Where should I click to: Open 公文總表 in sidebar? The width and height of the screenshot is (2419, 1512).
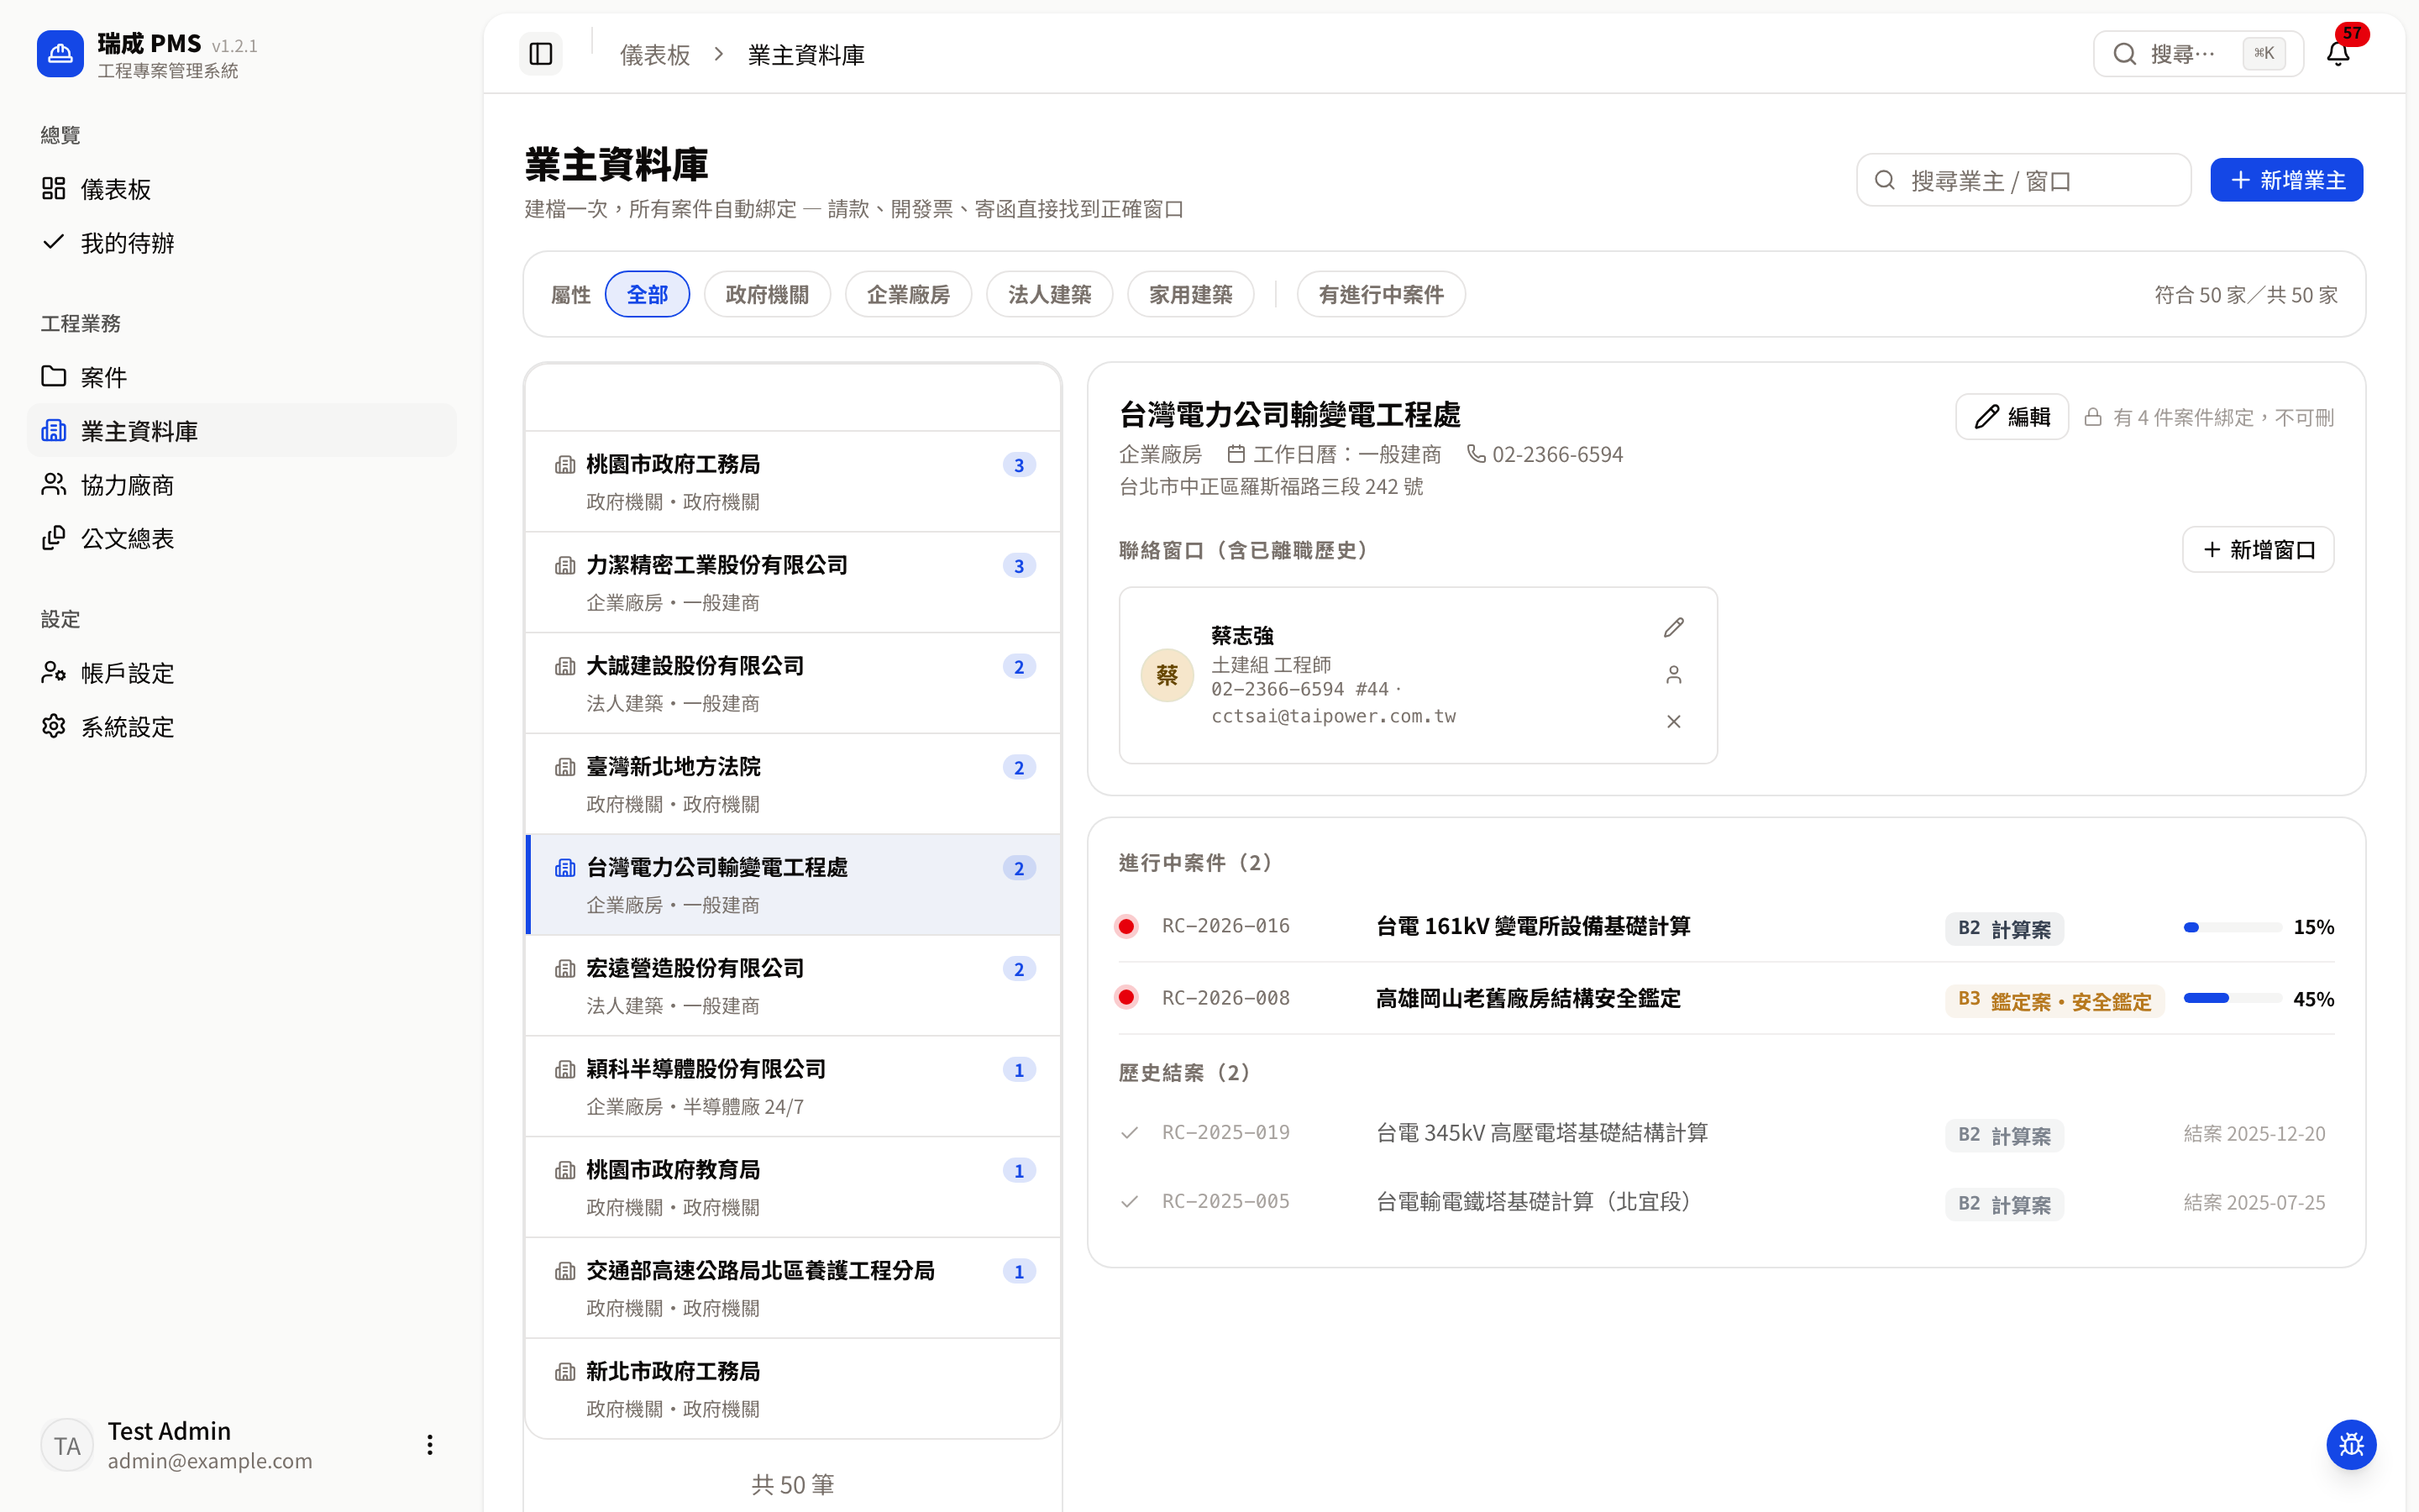click(242, 539)
